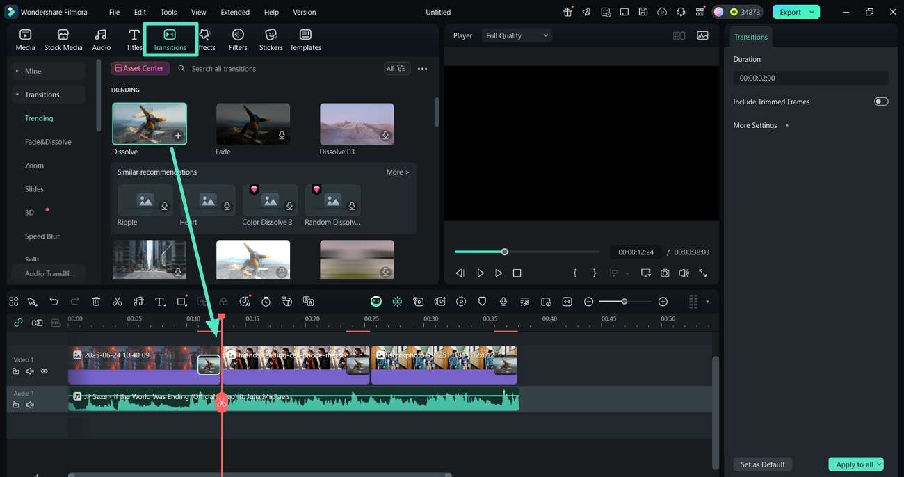
Task: Zoom out the timeline with the minus icon
Action: coord(588,301)
